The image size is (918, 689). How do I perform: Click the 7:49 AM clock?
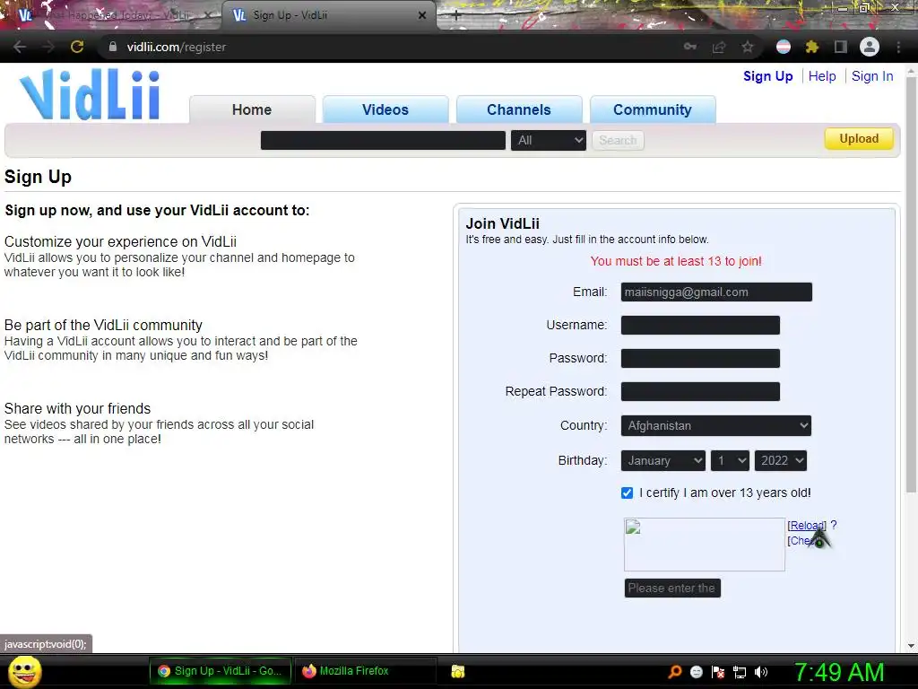(839, 672)
